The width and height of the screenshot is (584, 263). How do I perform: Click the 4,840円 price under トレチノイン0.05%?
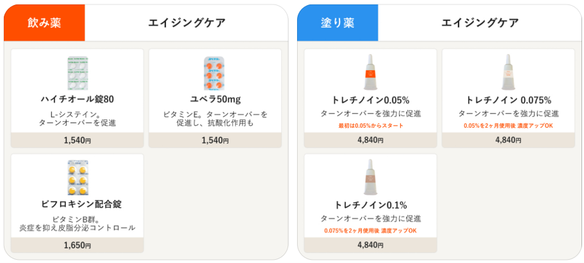click(x=370, y=140)
